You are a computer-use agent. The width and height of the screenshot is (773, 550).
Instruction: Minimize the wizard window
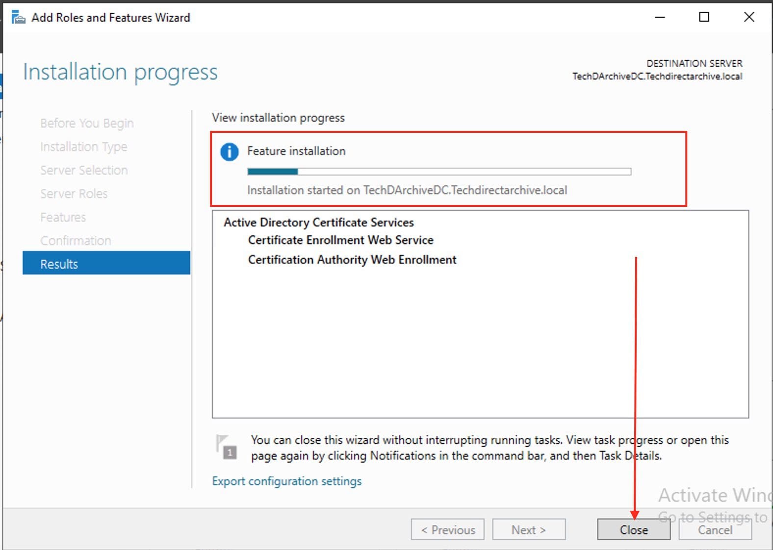tap(660, 18)
